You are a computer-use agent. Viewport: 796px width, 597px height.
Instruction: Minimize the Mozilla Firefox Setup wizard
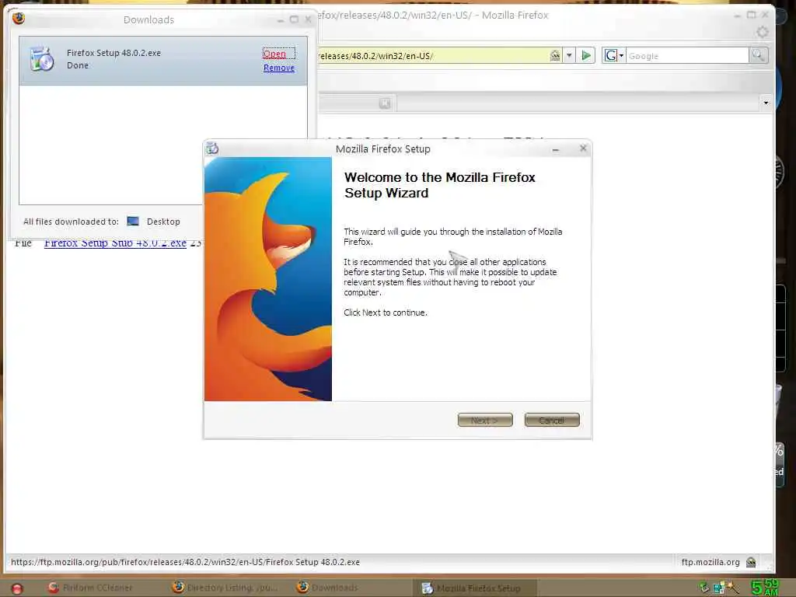click(555, 149)
